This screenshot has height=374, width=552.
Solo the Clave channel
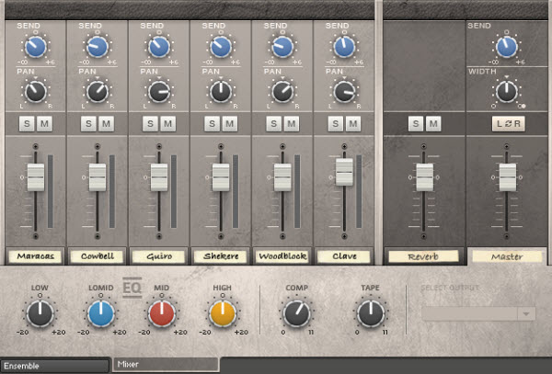[336, 124]
